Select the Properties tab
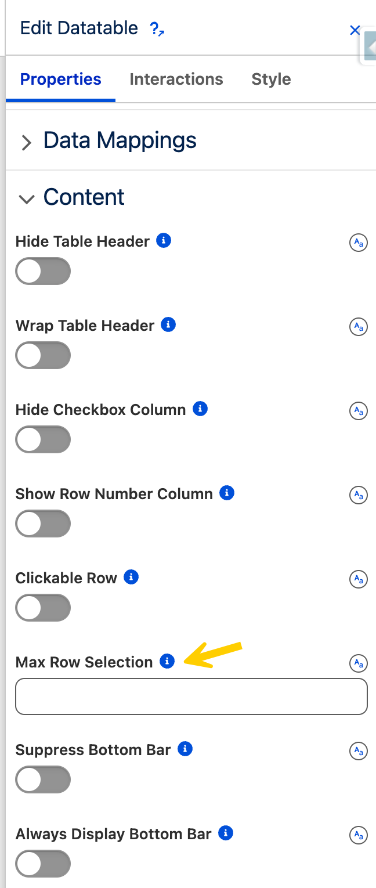Screen dimensions: 376x888 (x=61, y=80)
